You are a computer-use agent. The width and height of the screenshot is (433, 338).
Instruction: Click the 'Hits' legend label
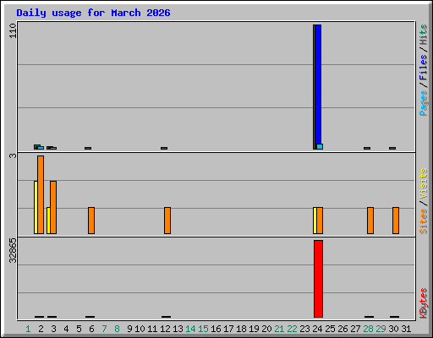coord(424,35)
